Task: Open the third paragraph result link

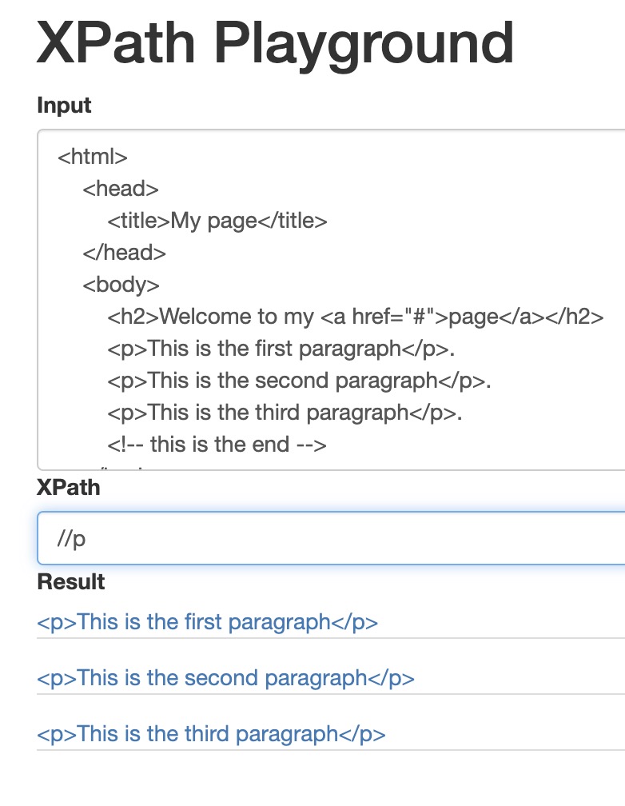Action: 211,734
